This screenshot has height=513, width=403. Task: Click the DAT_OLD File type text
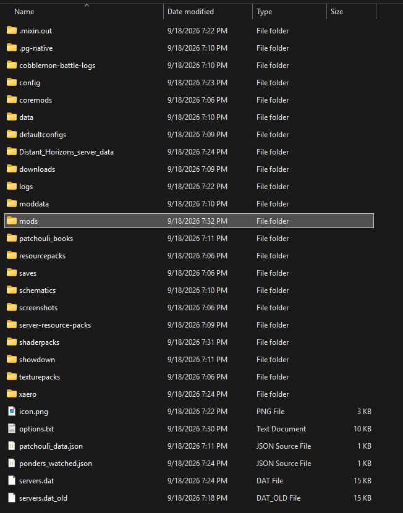(278, 498)
